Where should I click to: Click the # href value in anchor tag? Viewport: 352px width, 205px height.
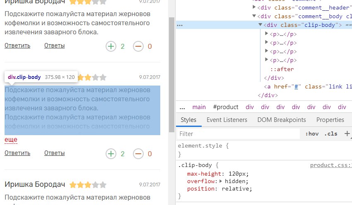pos(296,87)
